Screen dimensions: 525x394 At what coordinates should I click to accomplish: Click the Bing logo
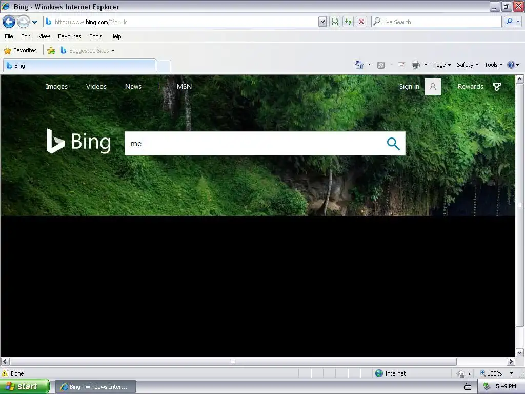click(x=78, y=142)
